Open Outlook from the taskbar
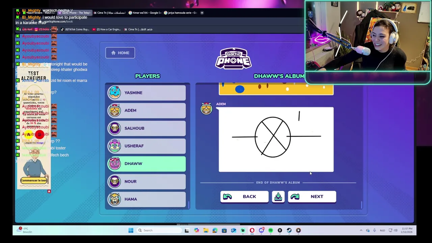 pos(233,231)
